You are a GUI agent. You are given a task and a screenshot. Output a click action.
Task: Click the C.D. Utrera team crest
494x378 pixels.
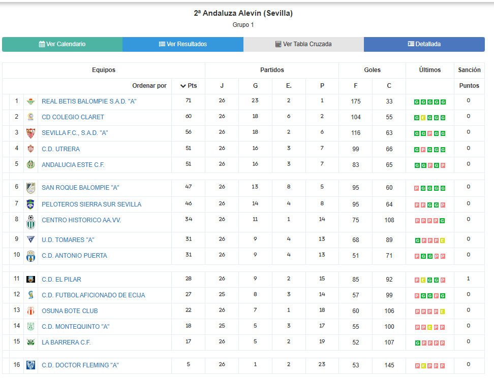coord(30,149)
